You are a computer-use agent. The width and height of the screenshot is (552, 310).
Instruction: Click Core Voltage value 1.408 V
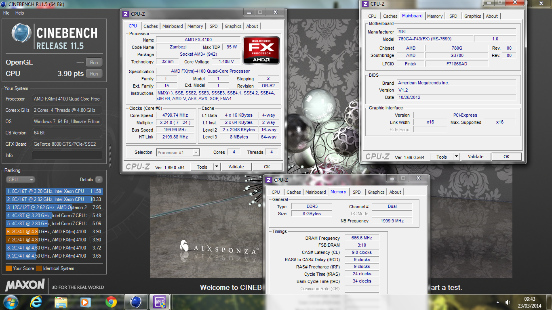[226, 62]
